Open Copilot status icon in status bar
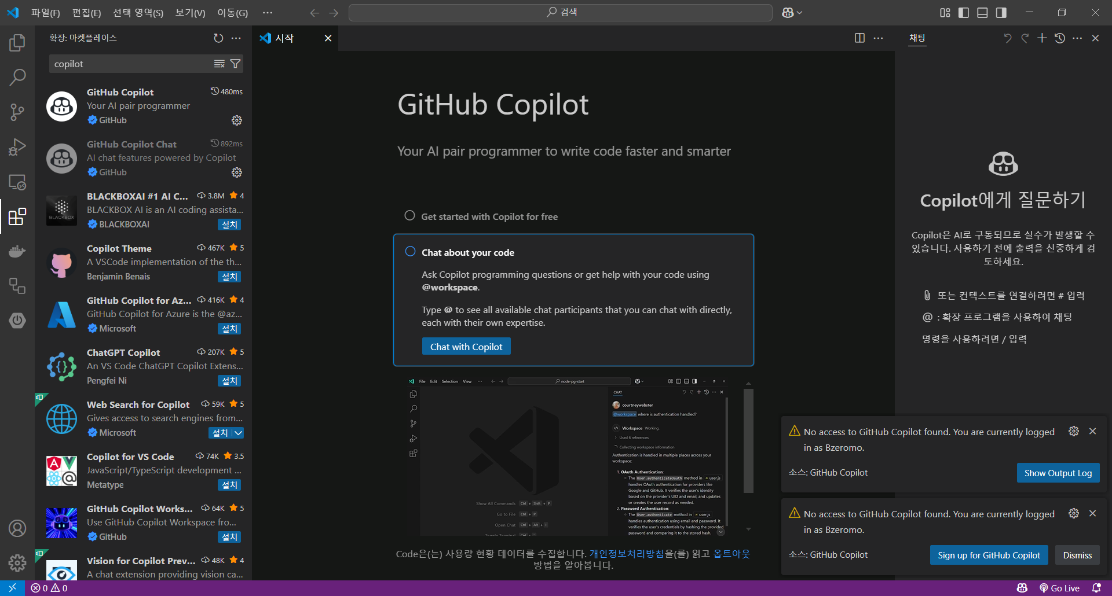 tap(1022, 588)
